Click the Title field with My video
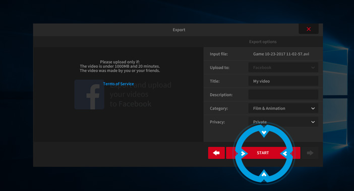The height and width of the screenshot is (191, 354). point(283,81)
